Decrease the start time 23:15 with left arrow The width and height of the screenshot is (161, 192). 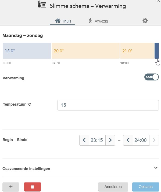click(84, 140)
